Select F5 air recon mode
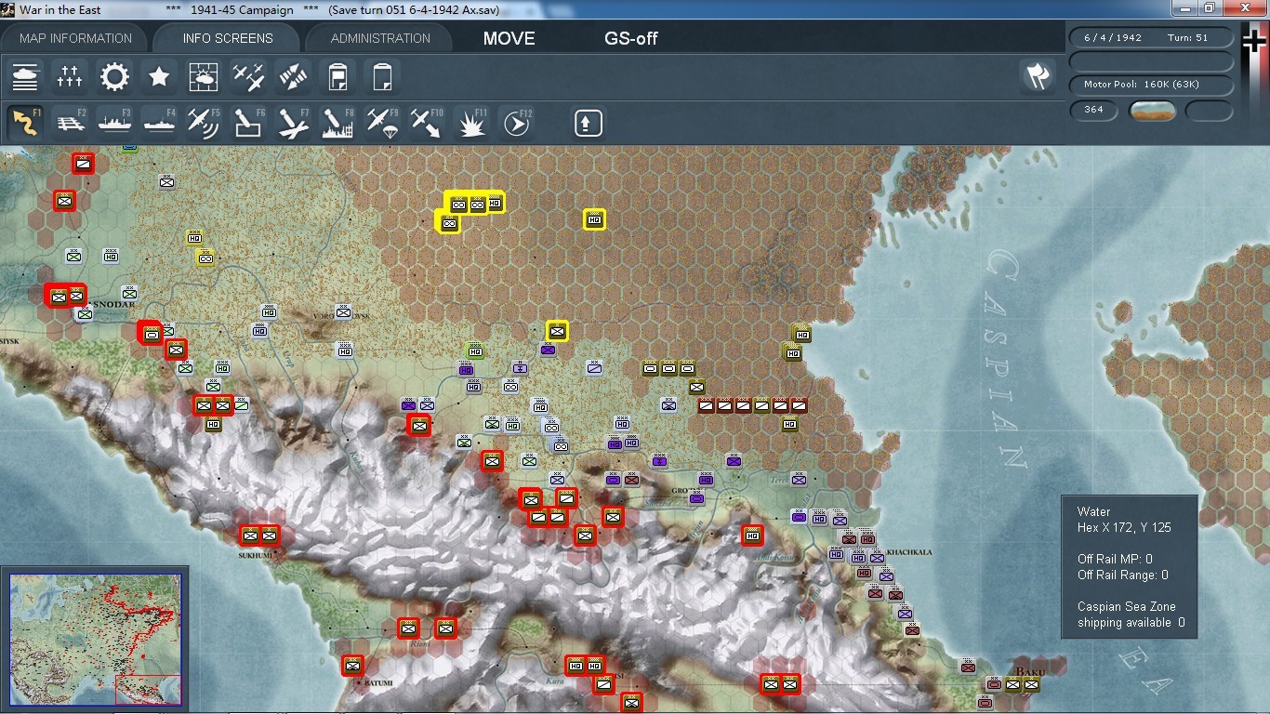 pos(204,123)
